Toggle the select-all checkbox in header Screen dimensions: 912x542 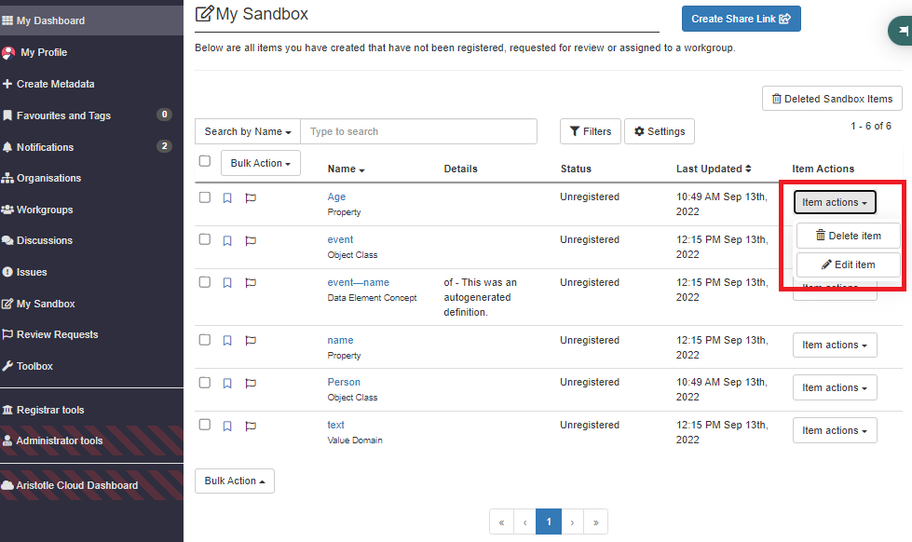click(205, 161)
